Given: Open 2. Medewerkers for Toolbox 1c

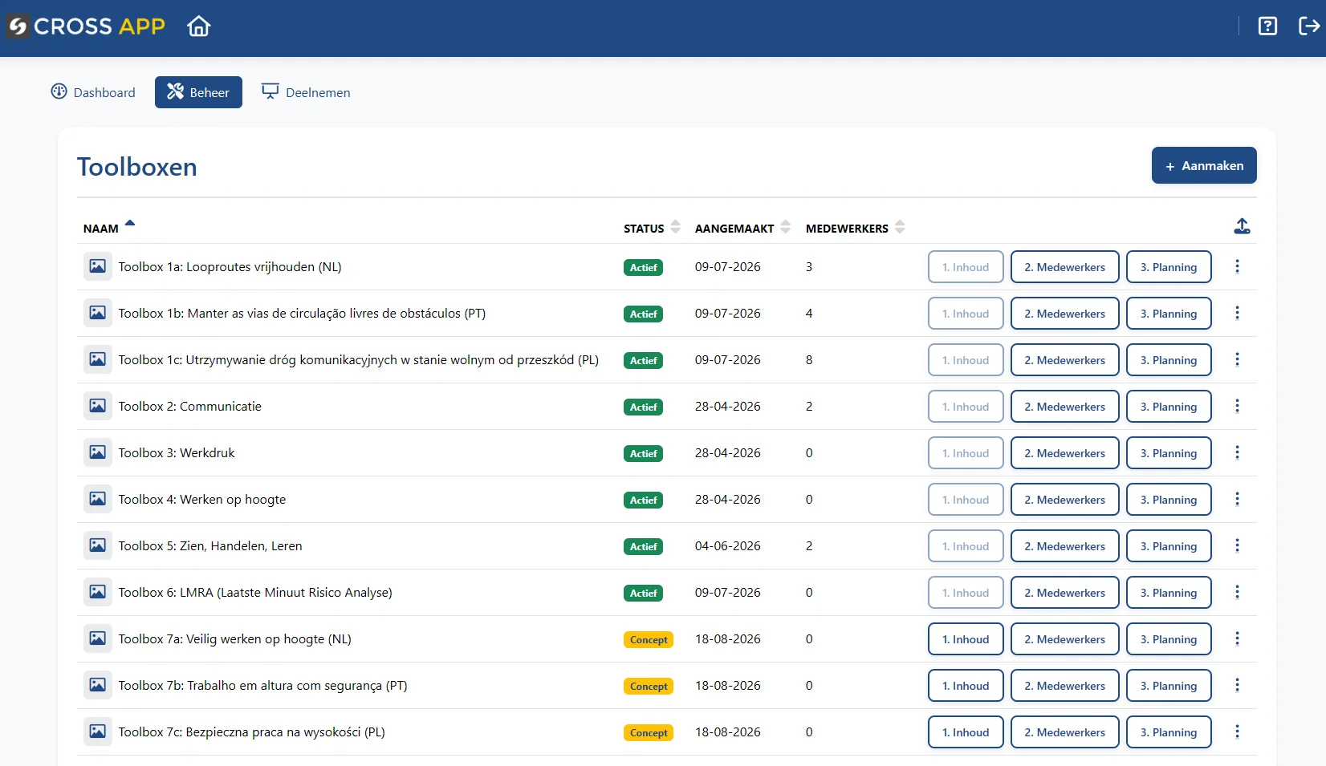Looking at the screenshot, I should tap(1064, 360).
